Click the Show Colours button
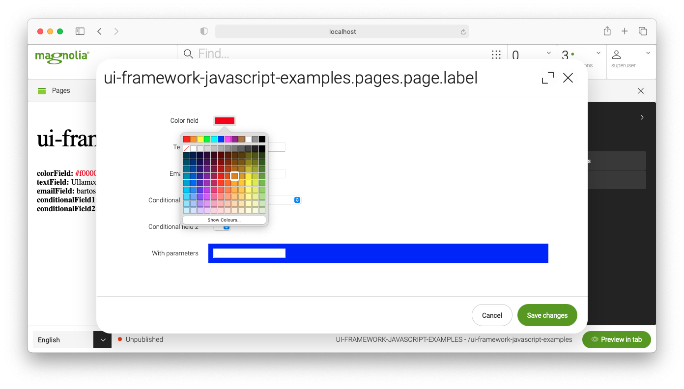The image size is (684, 389). (224, 220)
